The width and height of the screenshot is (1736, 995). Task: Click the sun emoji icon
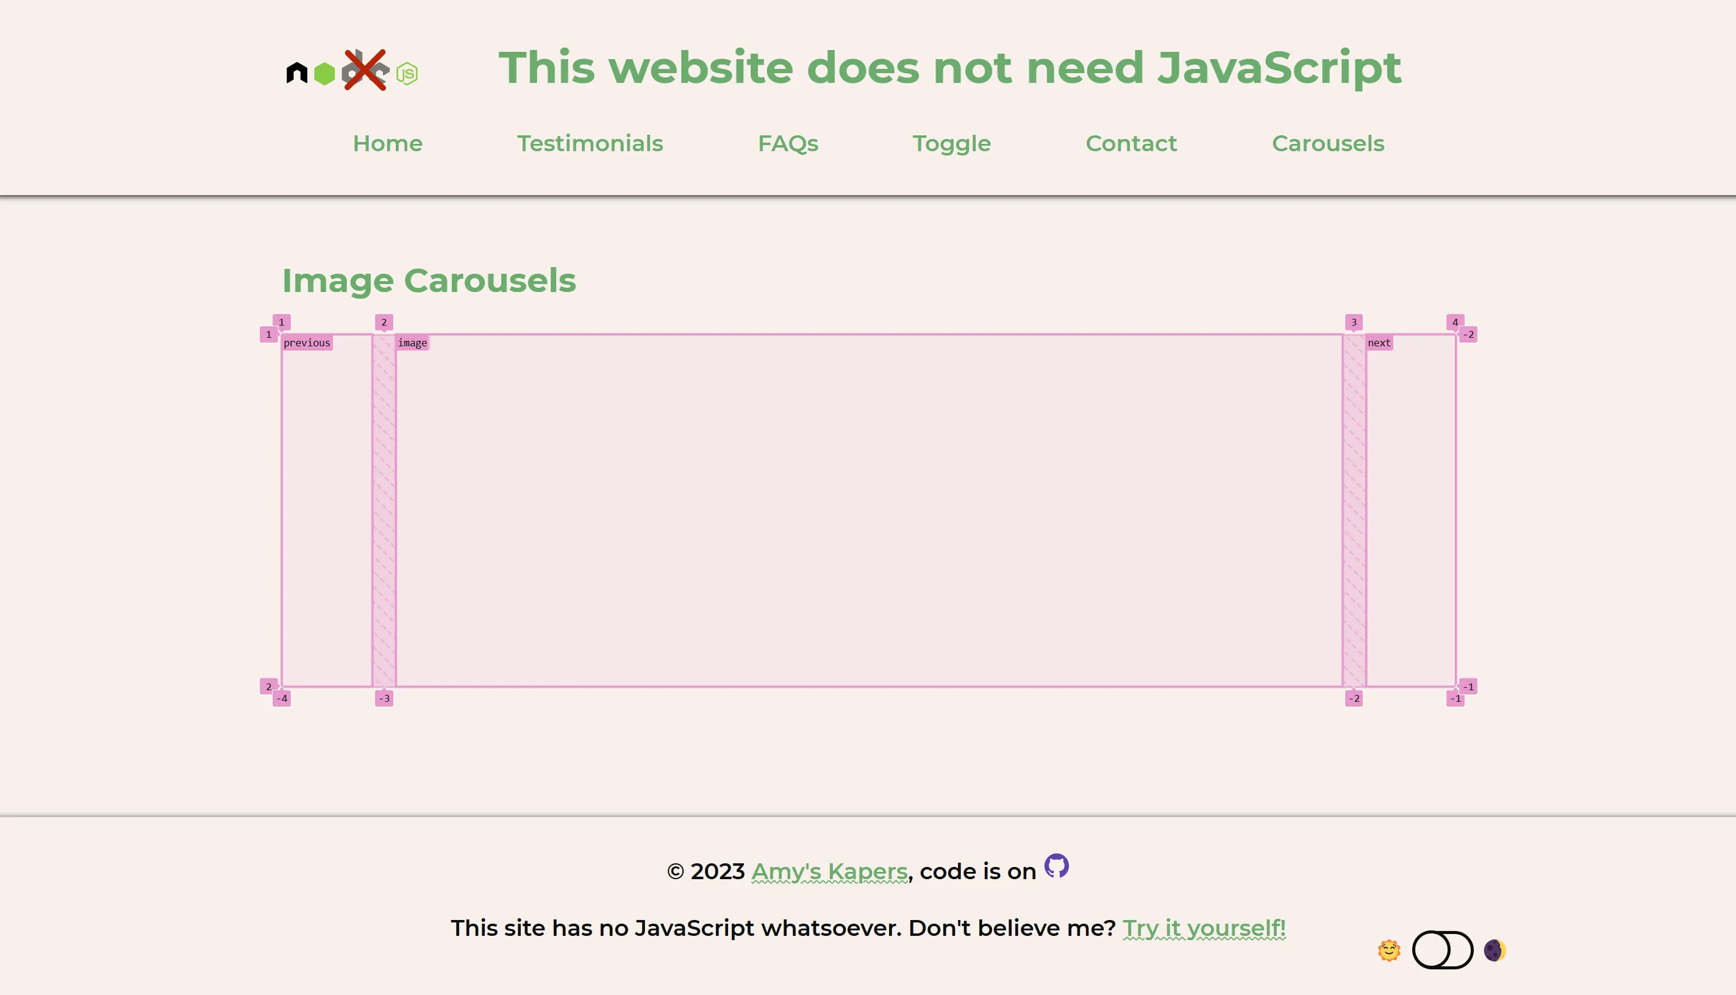[x=1389, y=950]
